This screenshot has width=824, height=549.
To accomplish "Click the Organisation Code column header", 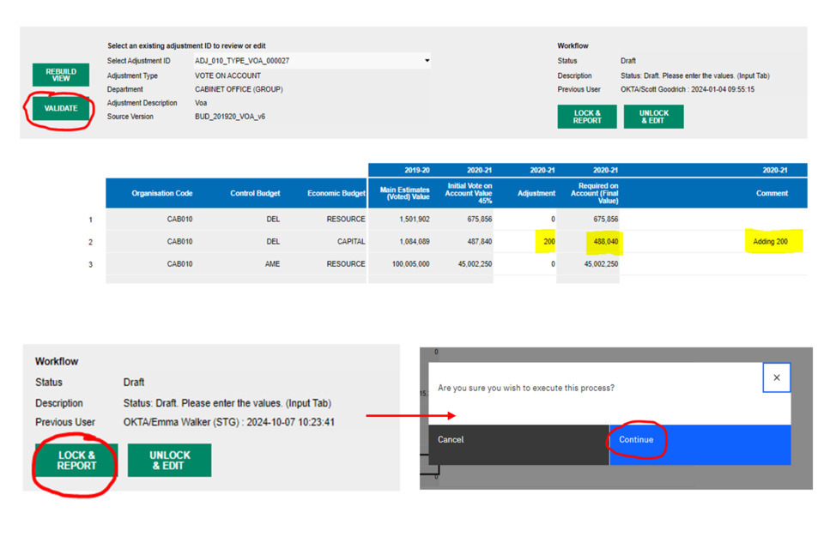I will coord(162,193).
